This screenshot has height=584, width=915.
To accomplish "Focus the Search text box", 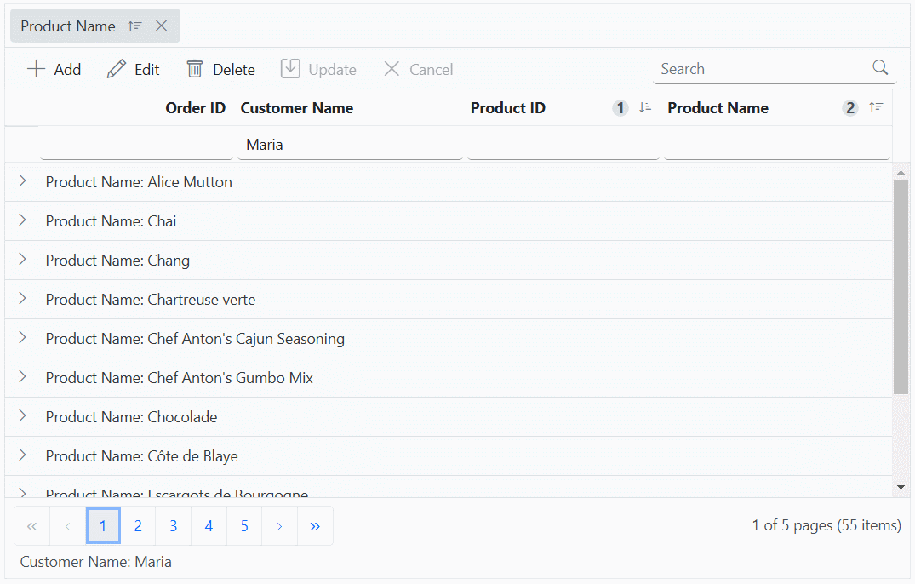I will click(x=763, y=69).
